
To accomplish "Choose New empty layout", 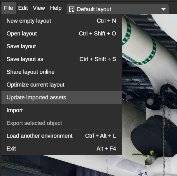I will 29,21.
